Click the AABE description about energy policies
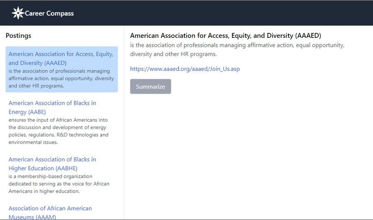Viewport: 373px width, 220px height. click(58, 131)
